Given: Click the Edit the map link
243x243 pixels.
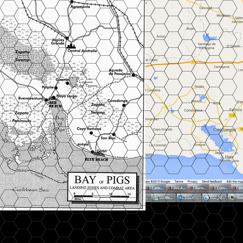Looking at the screenshot, I should tap(234, 181).
